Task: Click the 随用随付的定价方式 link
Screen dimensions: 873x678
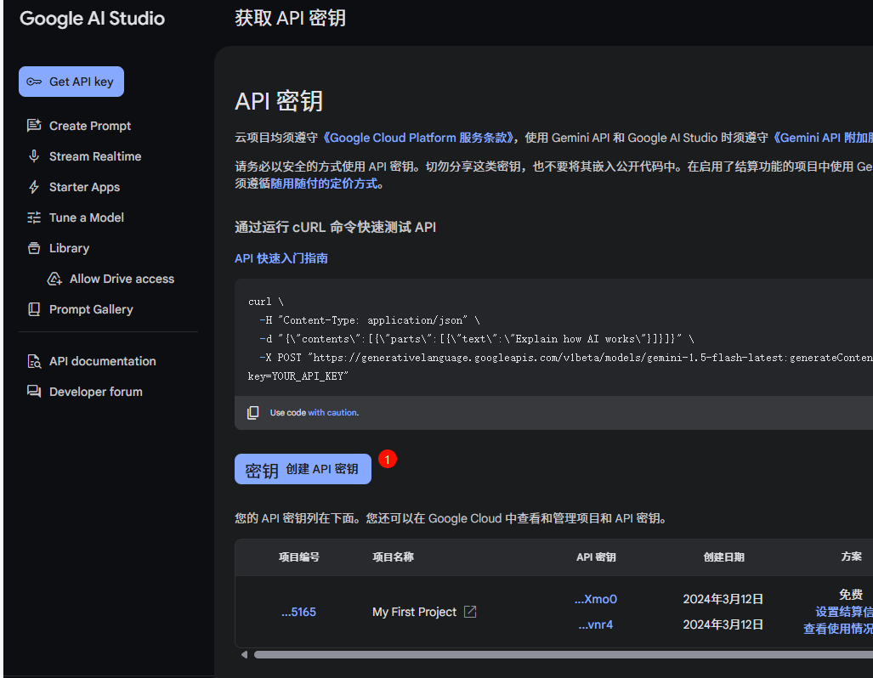Action: (x=327, y=184)
